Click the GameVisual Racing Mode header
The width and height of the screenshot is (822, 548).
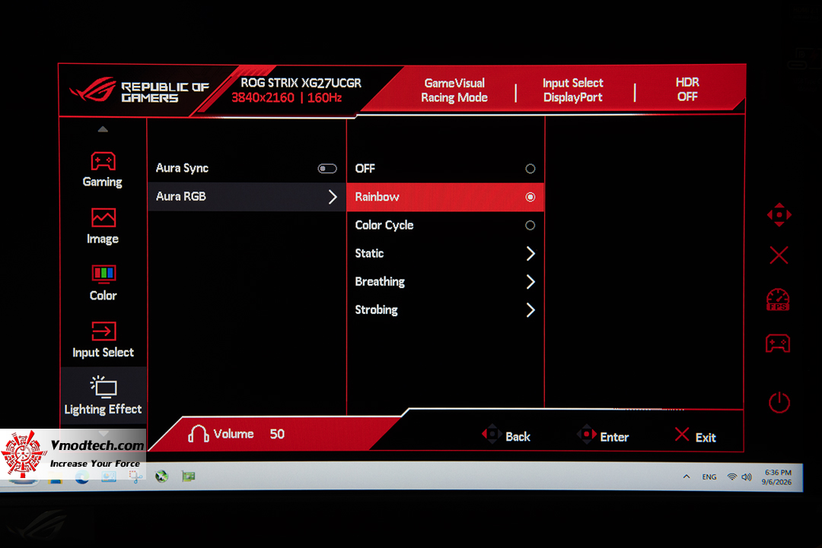pos(454,90)
